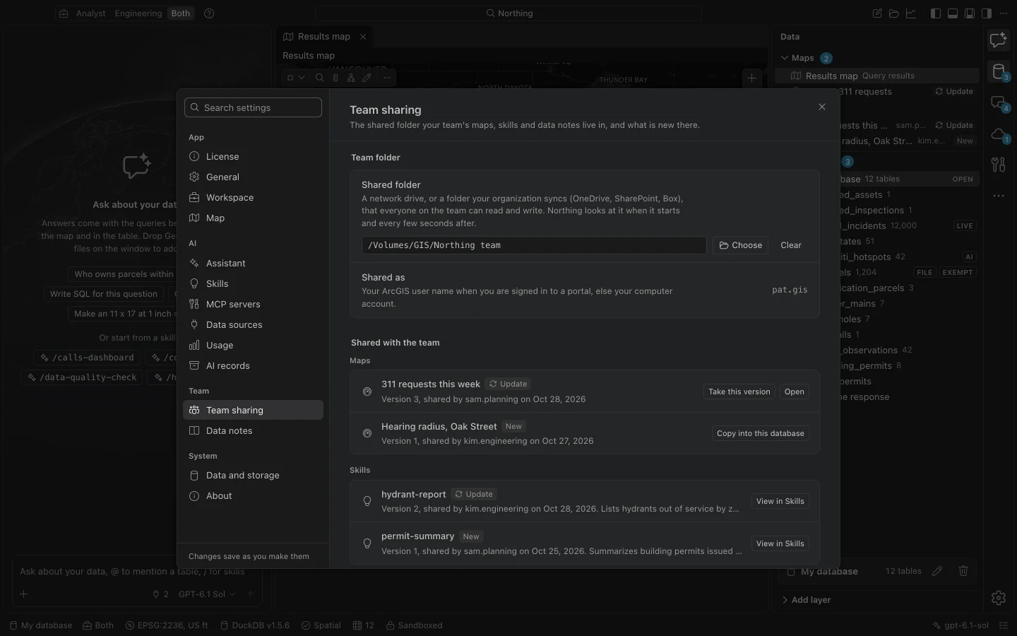The width and height of the screenshot is (1017, 636).
Task: Toggle the right sidebar layout icon
Action: [x=987, y=13]
